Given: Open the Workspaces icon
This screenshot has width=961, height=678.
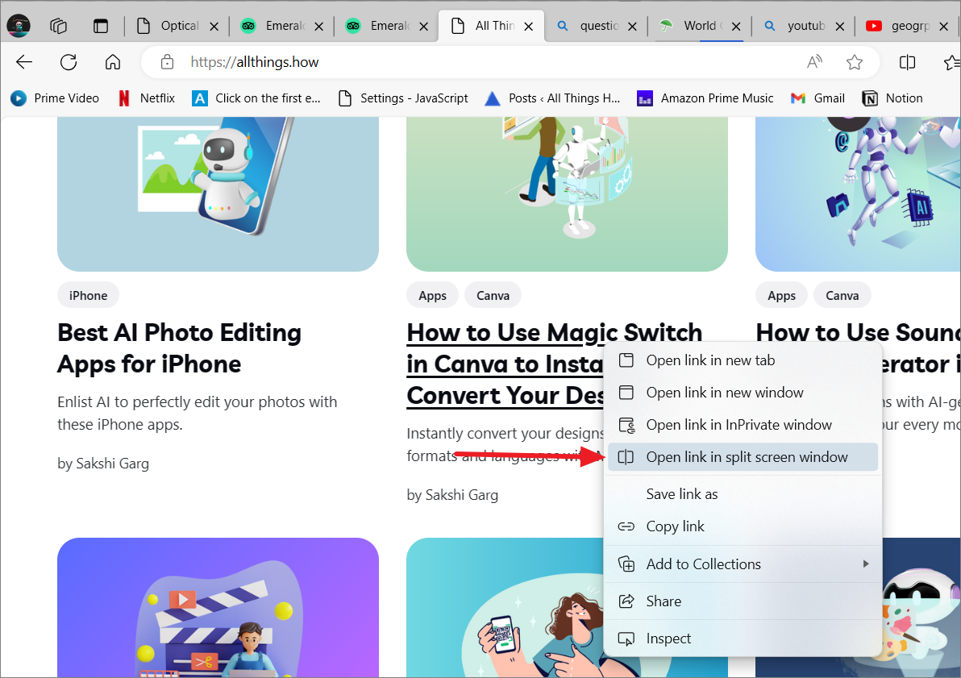Looking at the screenshot, I should [x=58, y=26].
